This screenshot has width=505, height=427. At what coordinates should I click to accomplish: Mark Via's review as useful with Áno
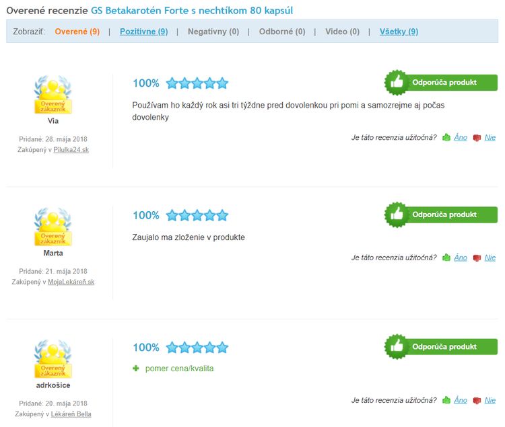pyautogui.click(x=461, y=138)
